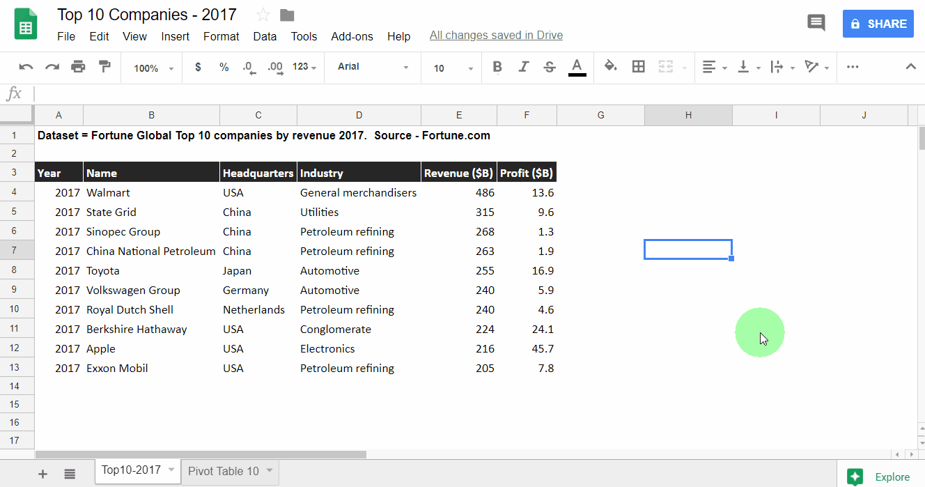The width and height of the screenshot is (925, 487).
Task: Open the Pivot Table 10 tab dropdown arrow
Action: pyautogui.click(x=269, y=471)
